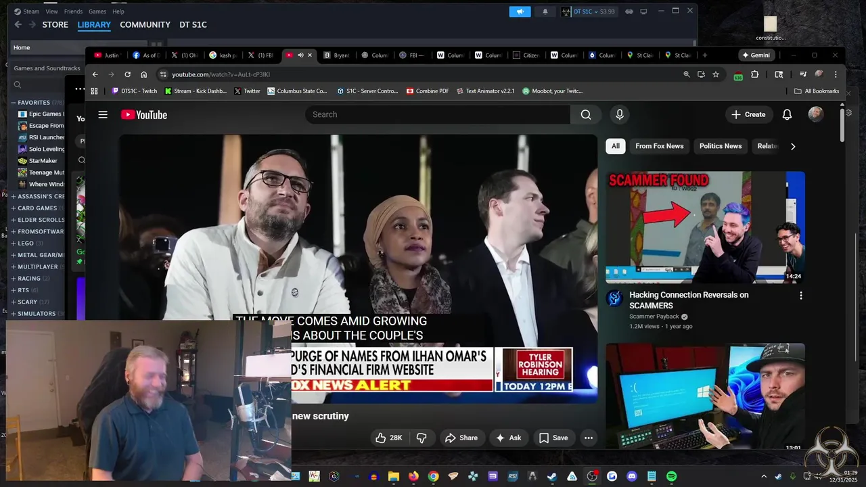Like the video with 28K likes

tap(389, 438)
